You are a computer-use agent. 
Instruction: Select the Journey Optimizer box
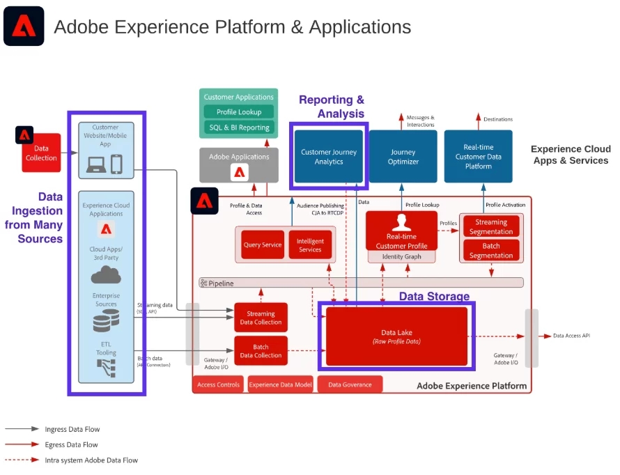[x=403, y=157]
